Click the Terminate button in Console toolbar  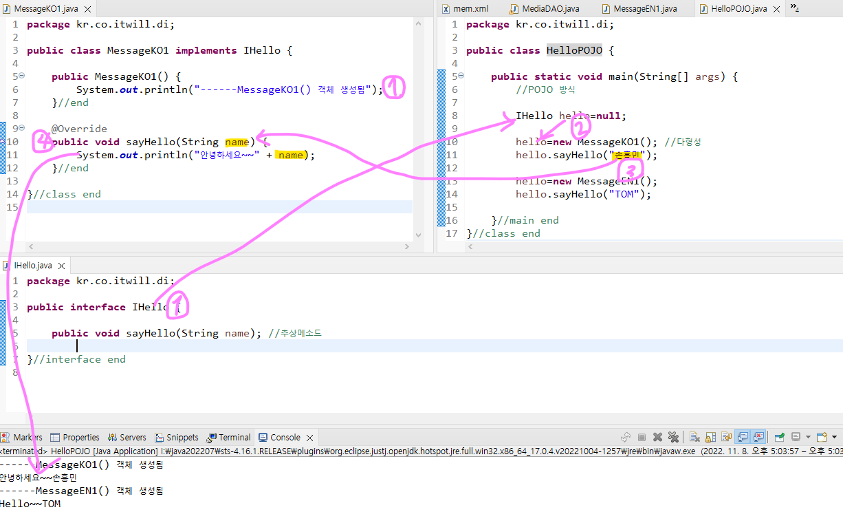[x=642, y=437]
